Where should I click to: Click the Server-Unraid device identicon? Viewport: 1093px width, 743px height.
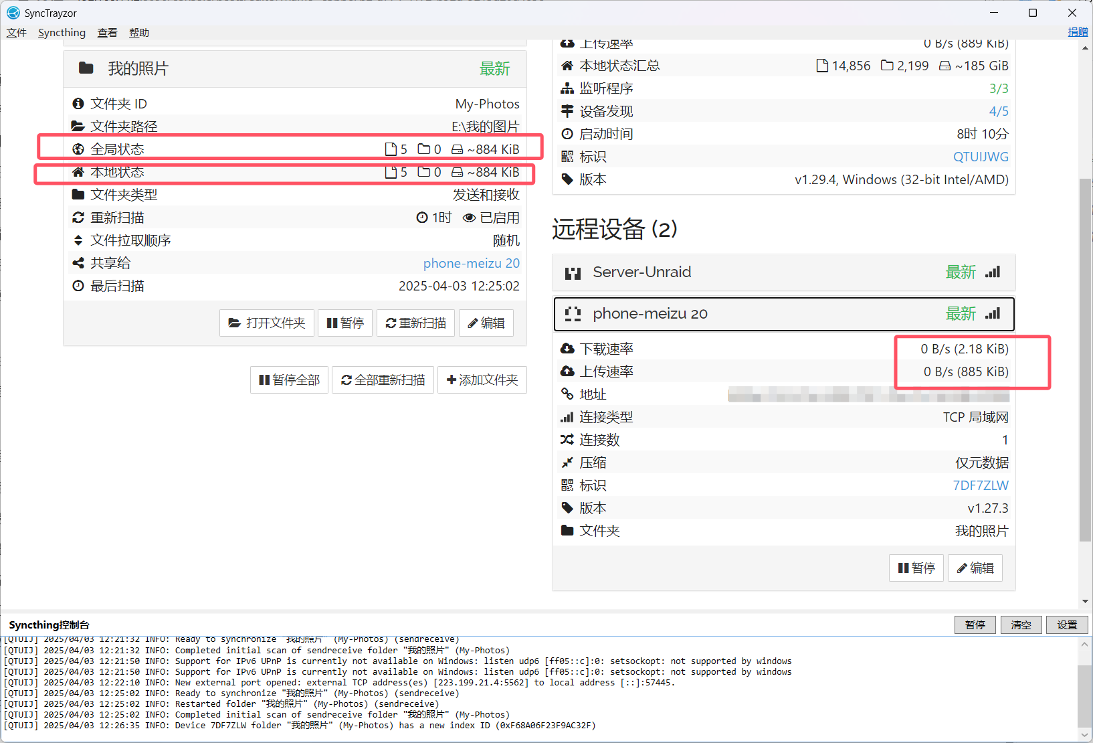(573, 272)
